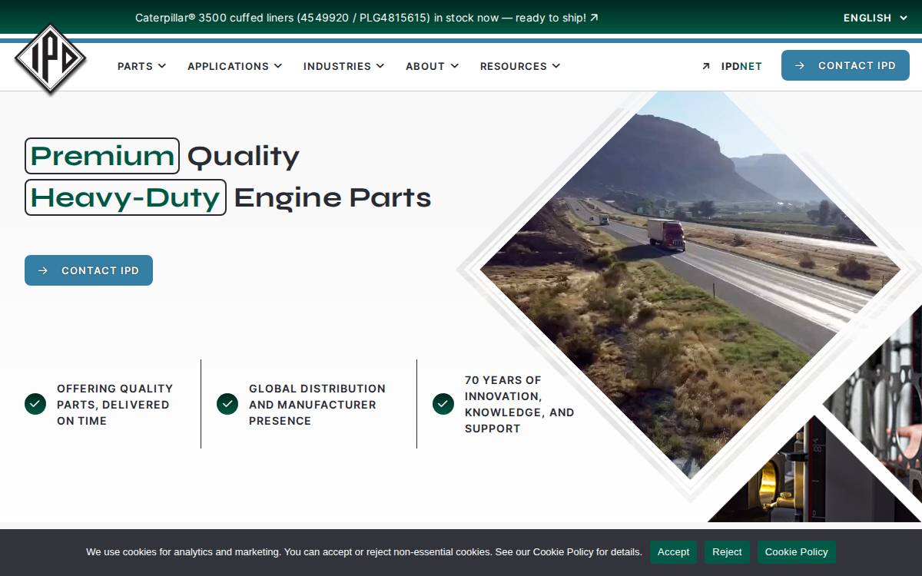The width and height of the screenshot is (922, 576).
Task: Expand the About menu chevron
Action: 455,66
